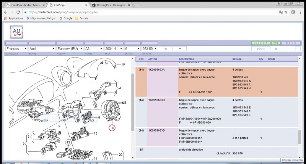Image resolution: width=306 pixels, height=164 pixels.
Task: Click part label 8 in diagram
Action: pos(99,117)
